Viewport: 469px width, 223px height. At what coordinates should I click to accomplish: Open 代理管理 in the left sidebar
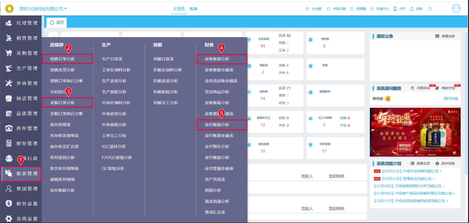pyautogui.click(x=22, y=23)
